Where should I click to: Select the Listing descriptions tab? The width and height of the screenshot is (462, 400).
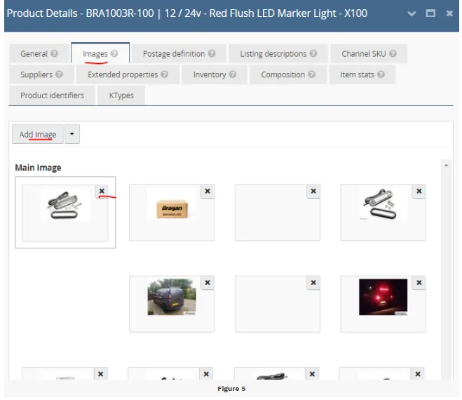(x=278, y=54)
